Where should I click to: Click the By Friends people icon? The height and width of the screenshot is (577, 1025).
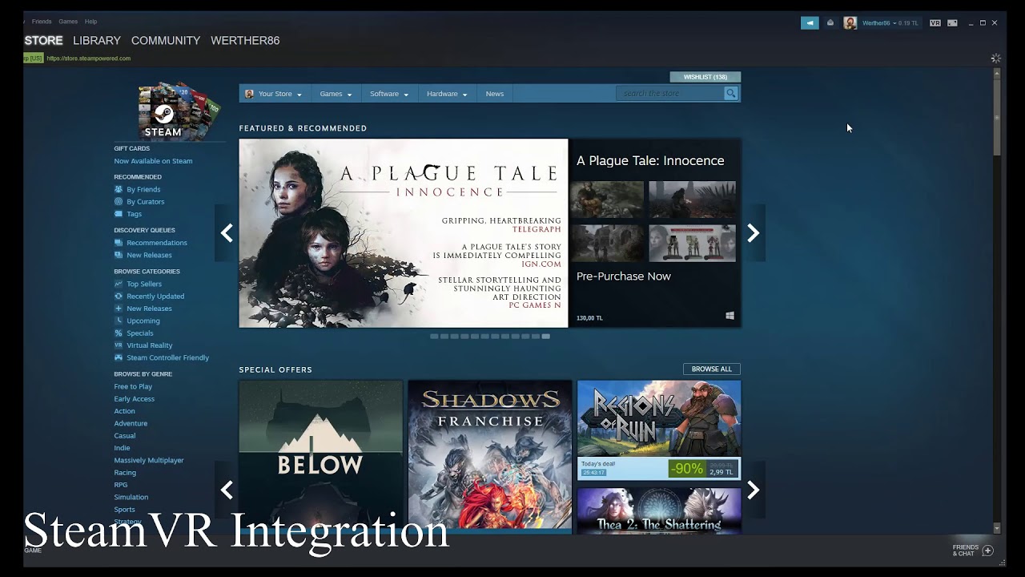[119, 190]
